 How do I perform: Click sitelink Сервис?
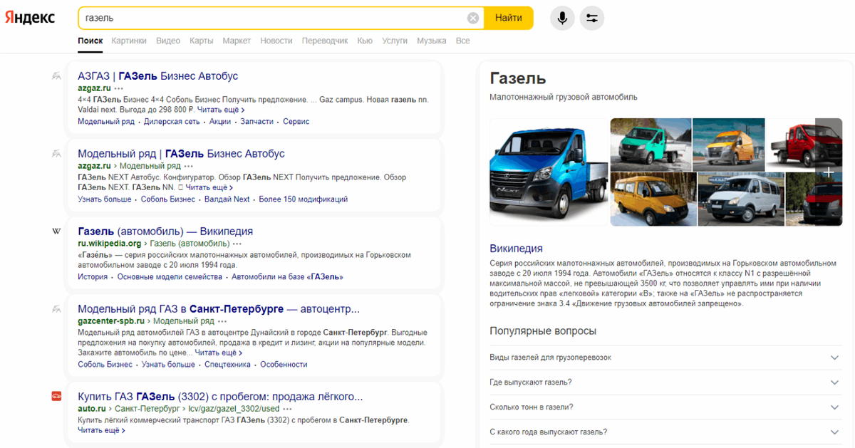296,122
